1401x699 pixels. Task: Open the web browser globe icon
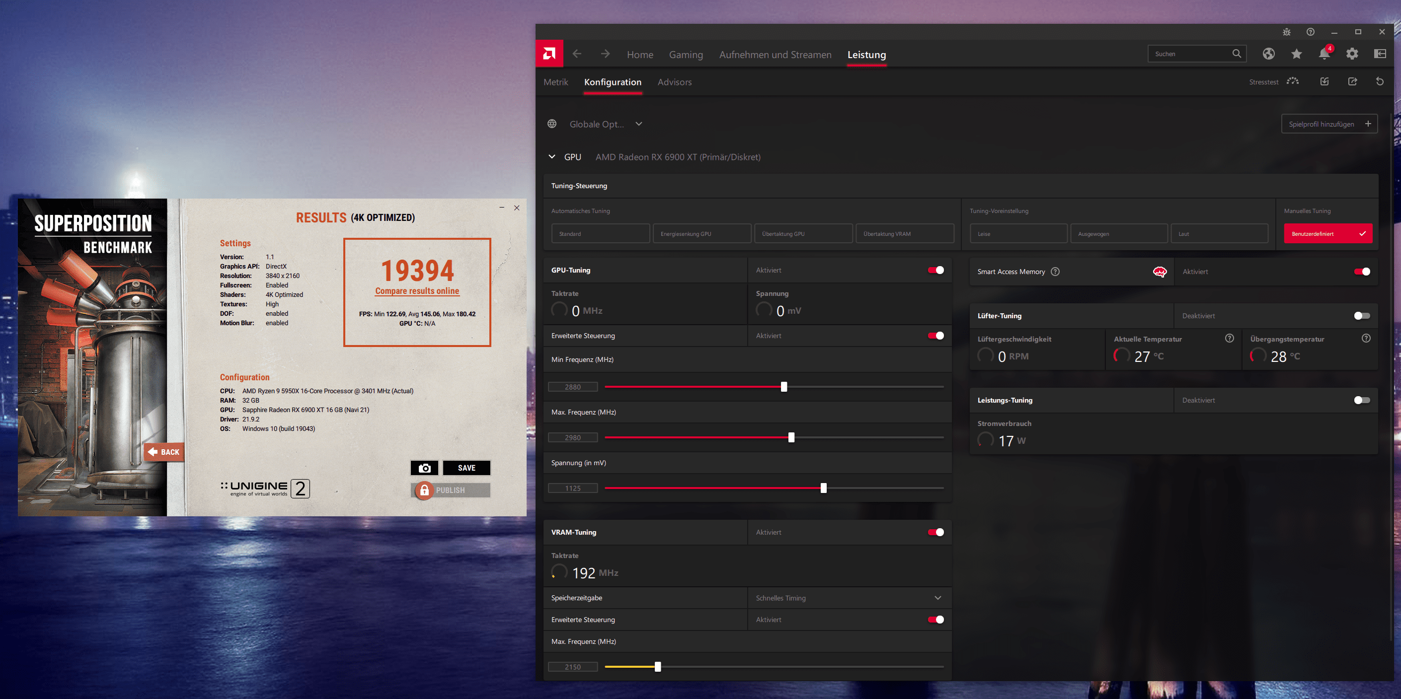click(x=1268, y=54)
